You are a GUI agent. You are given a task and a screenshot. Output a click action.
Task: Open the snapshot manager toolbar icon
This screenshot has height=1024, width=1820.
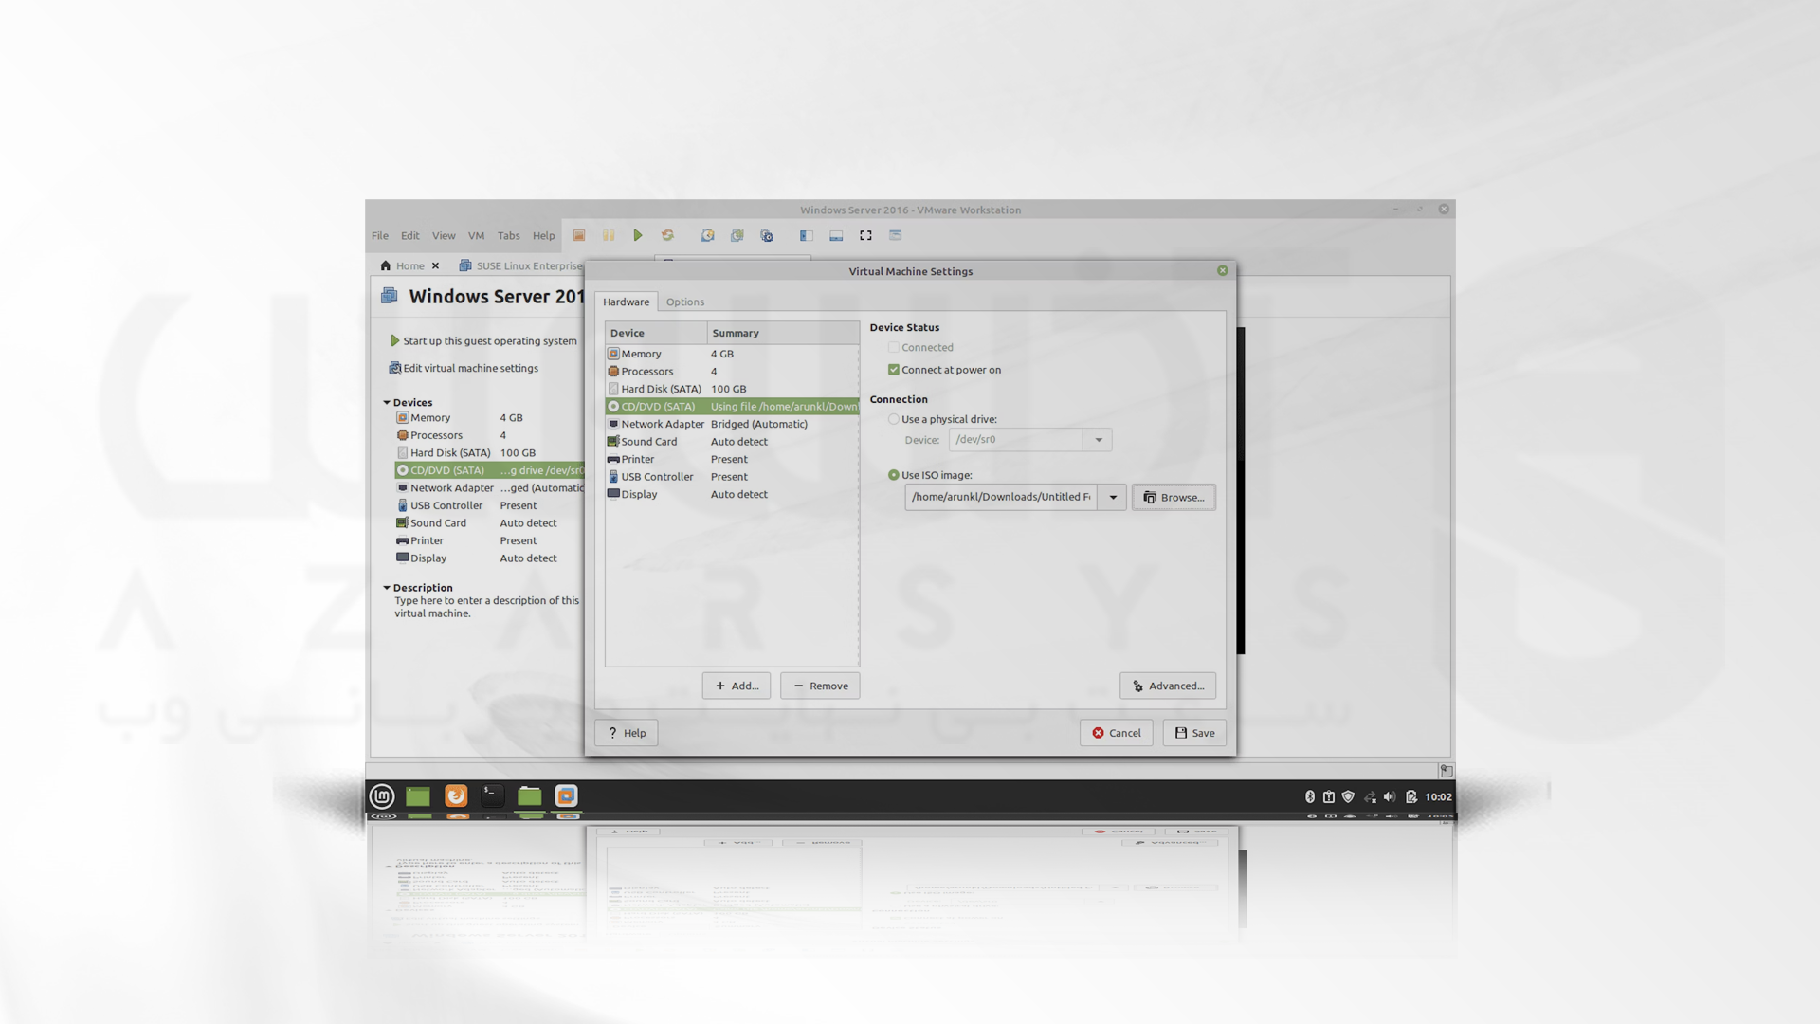coord(767,235)
